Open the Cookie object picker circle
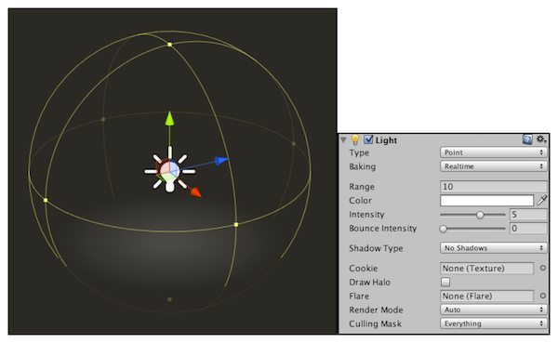 click(543, 268)
